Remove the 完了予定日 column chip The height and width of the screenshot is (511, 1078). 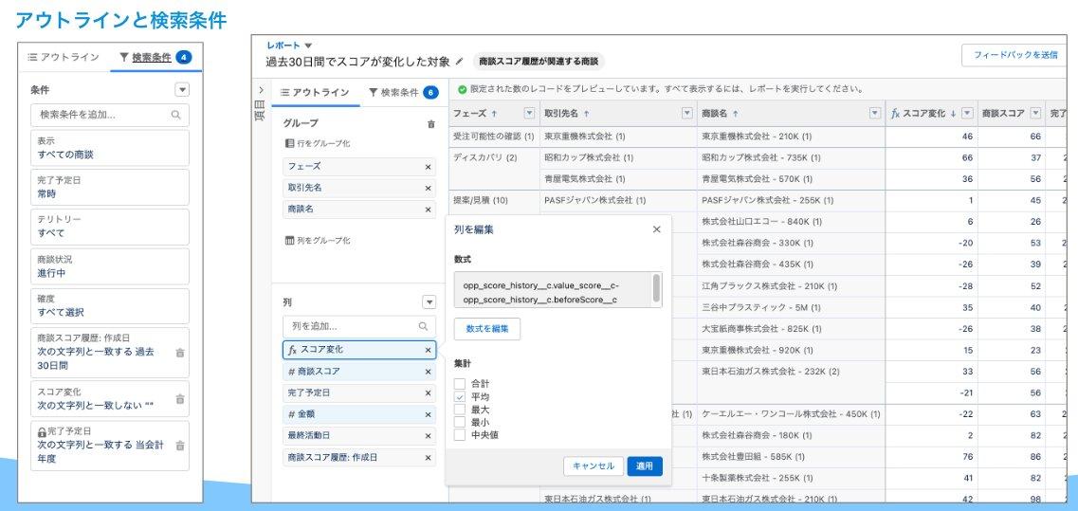[x=428, y=393]
